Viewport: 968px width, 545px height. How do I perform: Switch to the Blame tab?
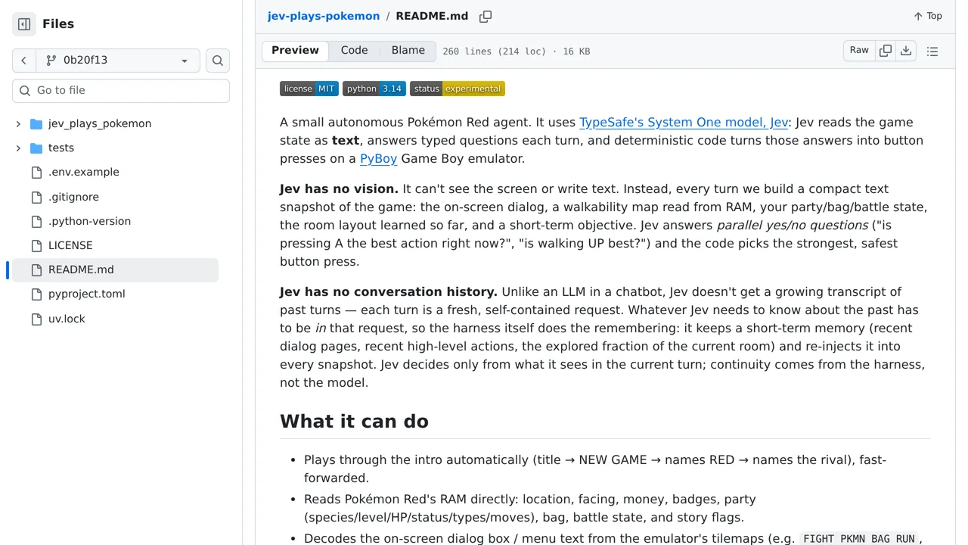click(408, 51)
